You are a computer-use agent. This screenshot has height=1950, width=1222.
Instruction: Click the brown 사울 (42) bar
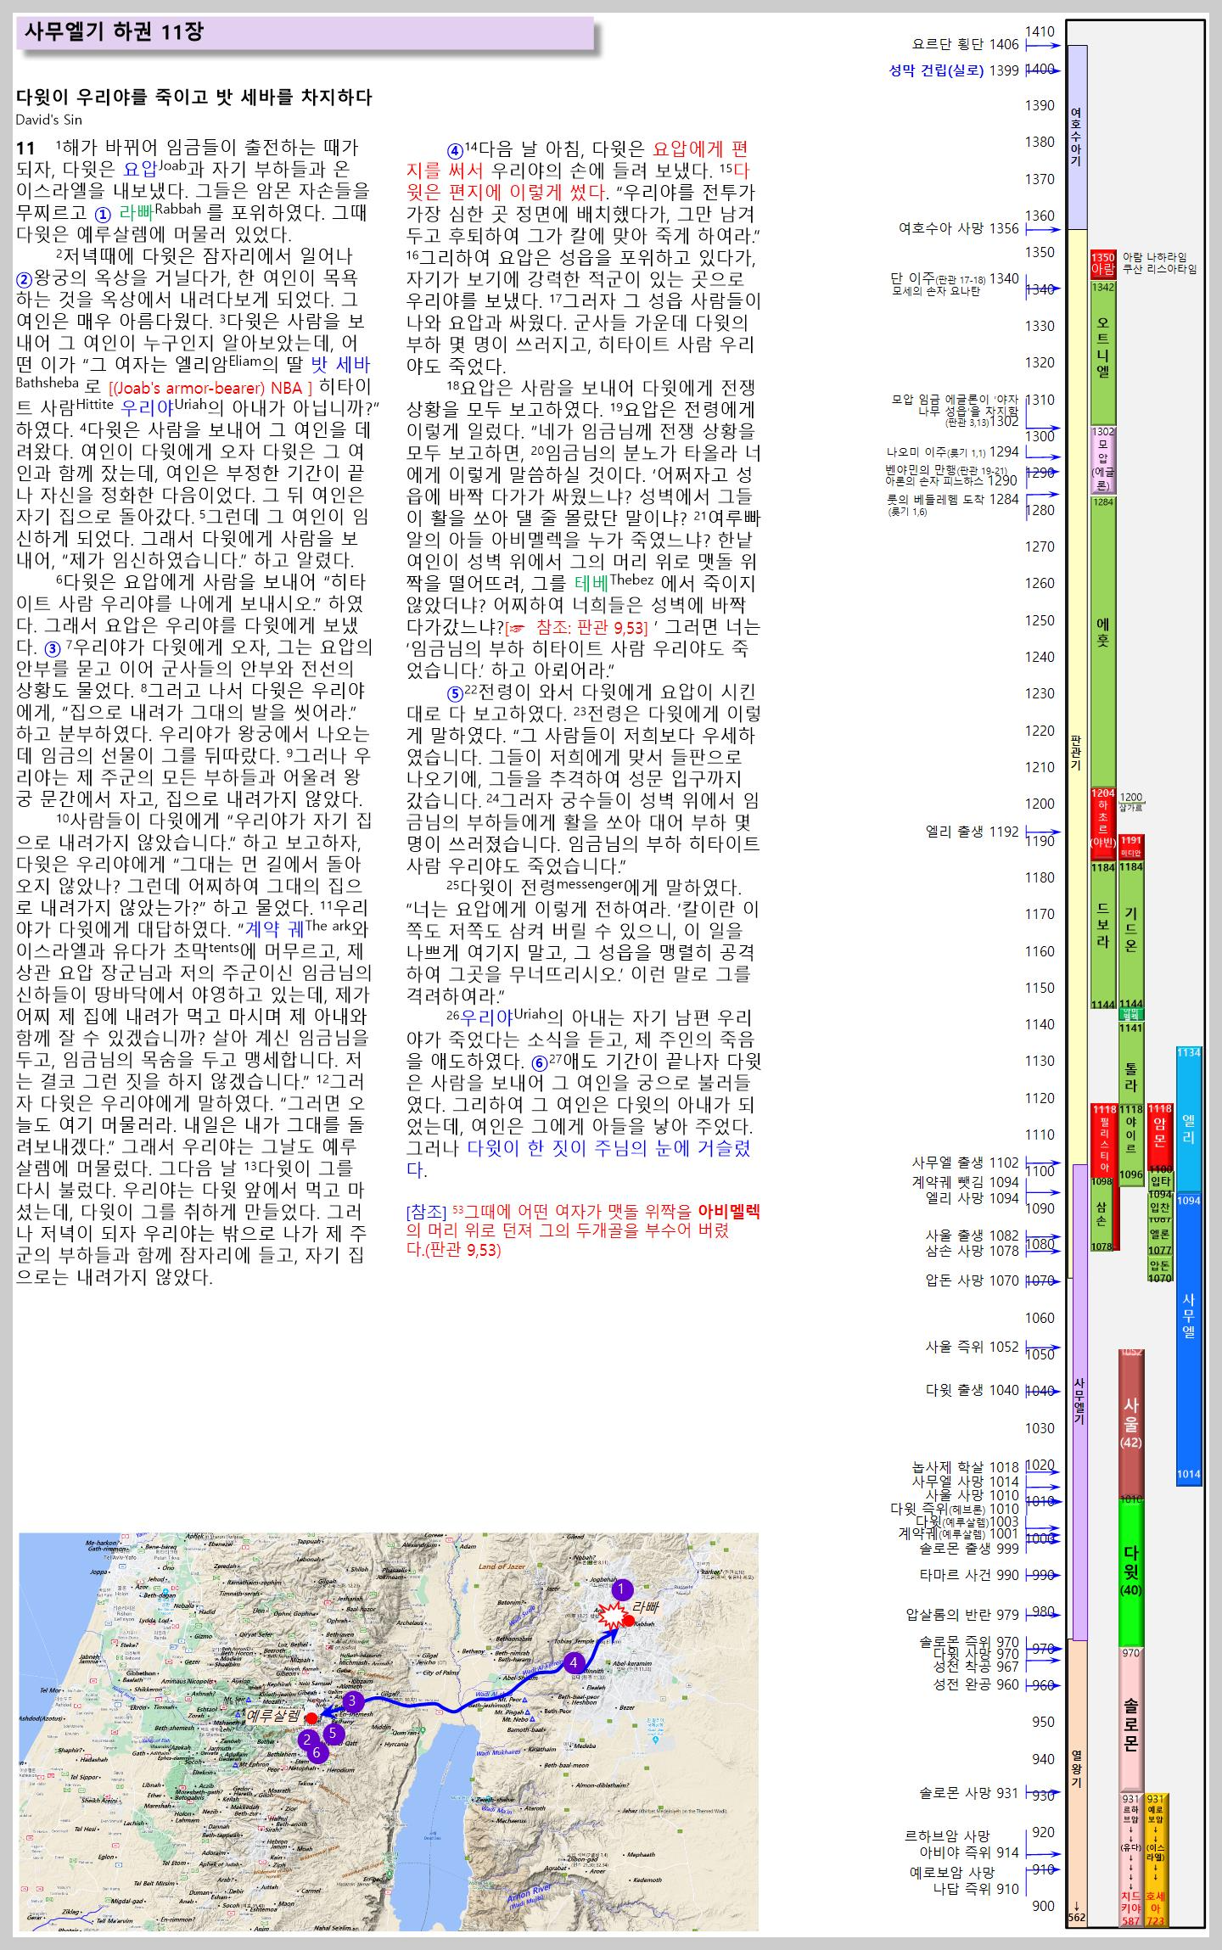click(1131, 1423)
